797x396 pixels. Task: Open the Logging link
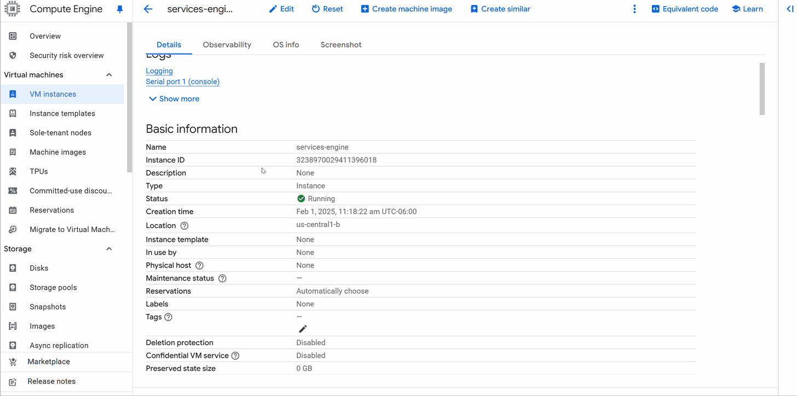pos(159,71)
